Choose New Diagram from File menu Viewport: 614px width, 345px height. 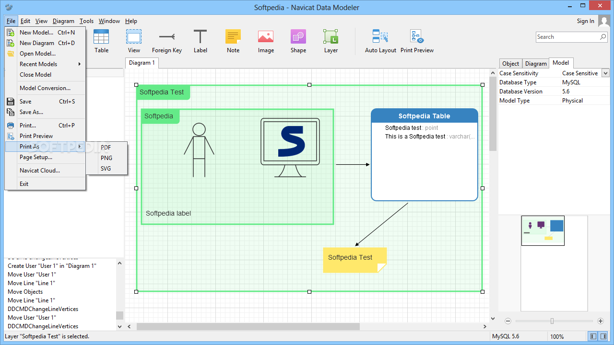[45, 43]
